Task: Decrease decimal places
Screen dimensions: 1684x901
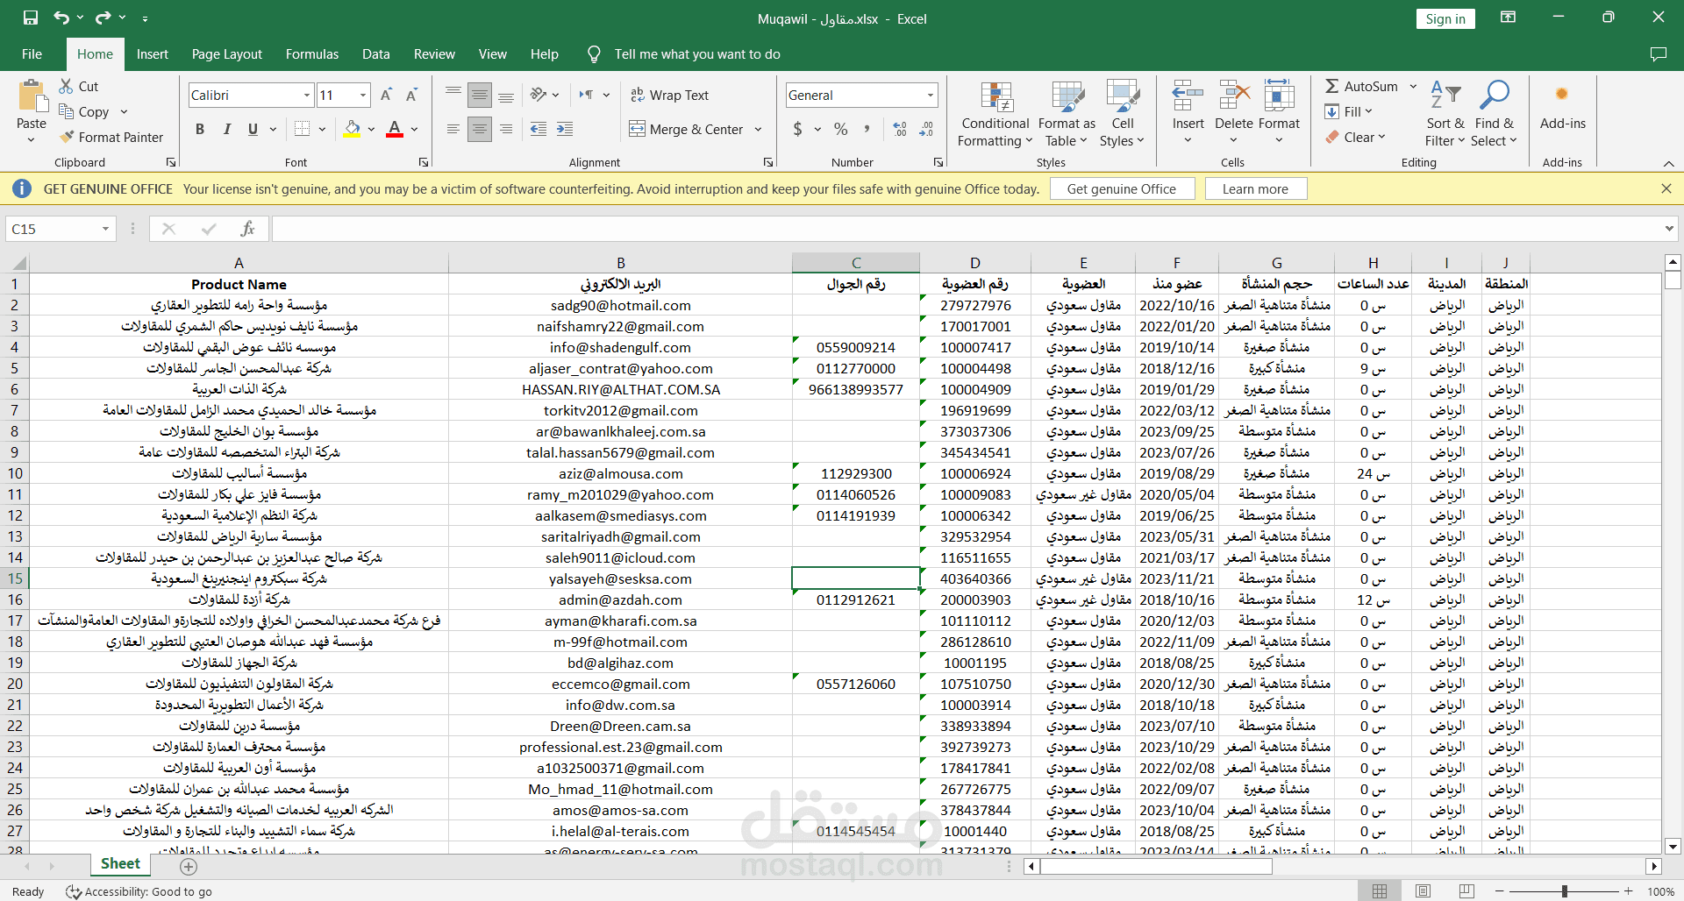Action: click(926, 129)
